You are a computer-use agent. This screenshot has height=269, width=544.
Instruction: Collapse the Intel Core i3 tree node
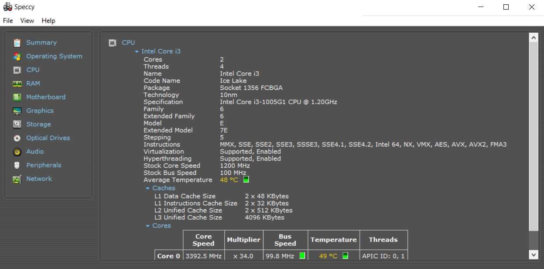137,51
